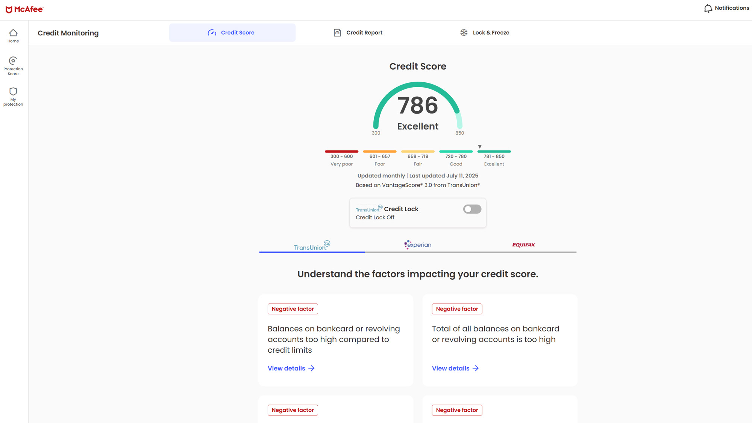Click arrow beside first View details link
The height and width of the screenshot is (423, 752).
[x=311, y=368]
